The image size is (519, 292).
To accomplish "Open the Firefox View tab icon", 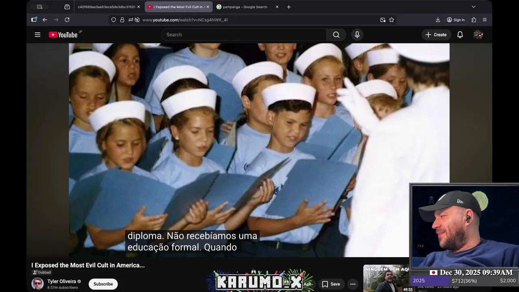I will 67,7.
